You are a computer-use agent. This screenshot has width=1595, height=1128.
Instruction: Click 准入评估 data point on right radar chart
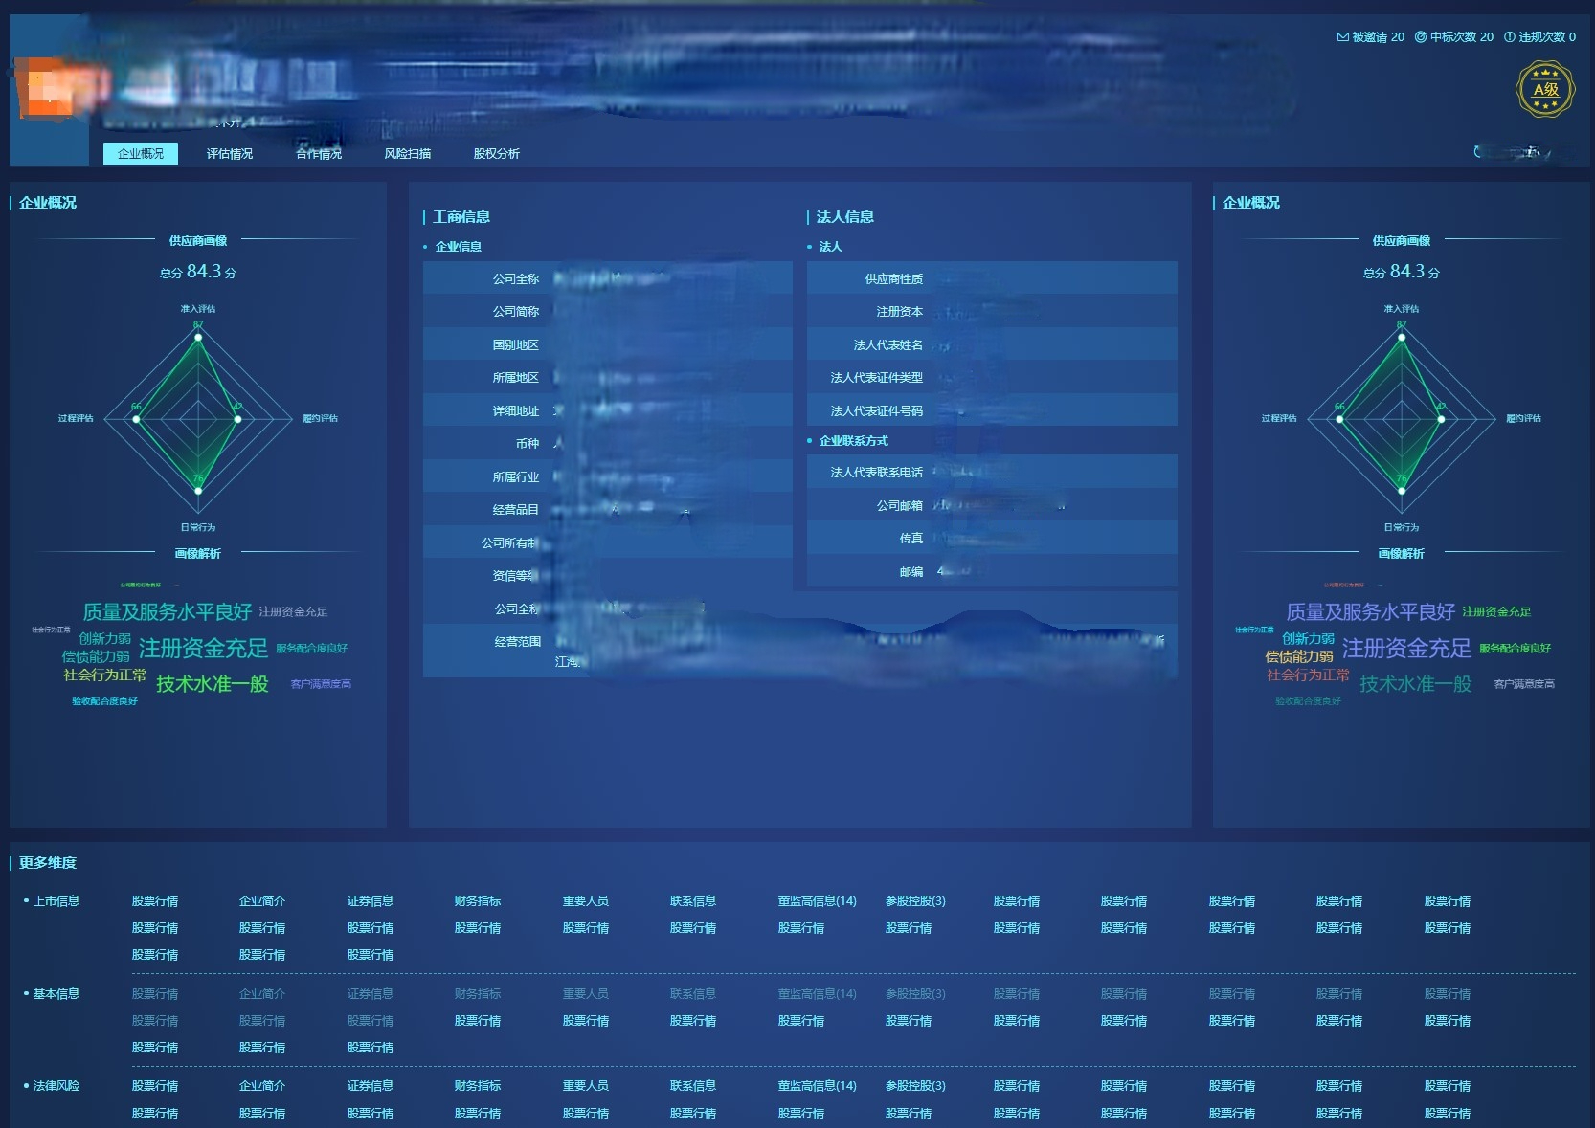tap(1402, 337)
